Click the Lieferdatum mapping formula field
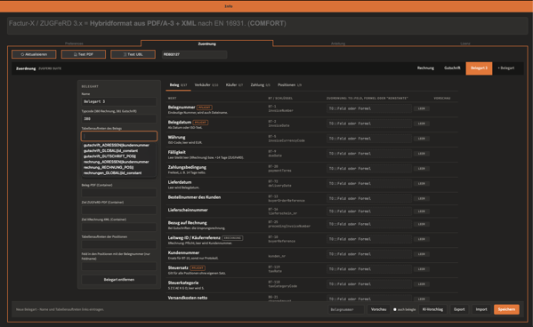 point(368,183)
